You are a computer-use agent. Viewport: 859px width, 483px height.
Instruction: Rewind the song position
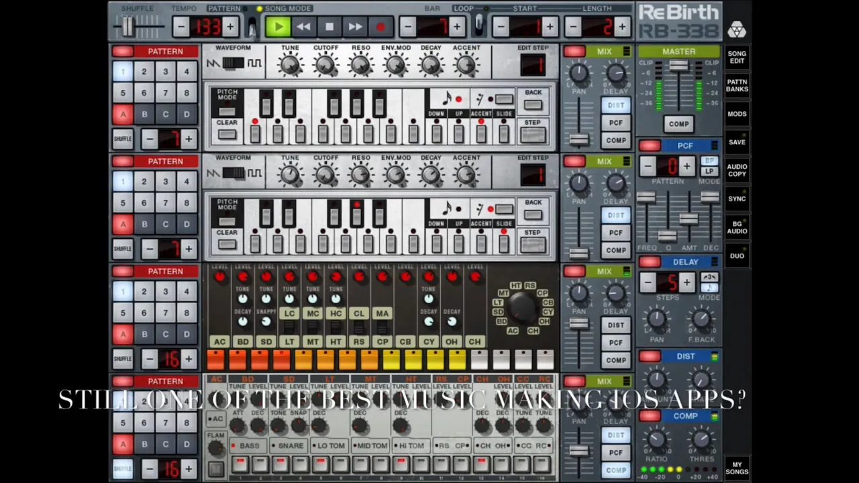(303, 27)
